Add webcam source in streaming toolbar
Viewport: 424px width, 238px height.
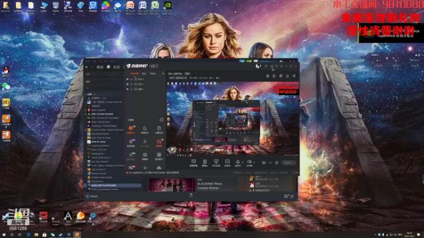coord(205,162)
